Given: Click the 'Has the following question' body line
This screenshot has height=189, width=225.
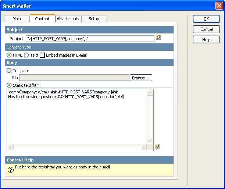Looking at the screenshot, I should [66, 97].
